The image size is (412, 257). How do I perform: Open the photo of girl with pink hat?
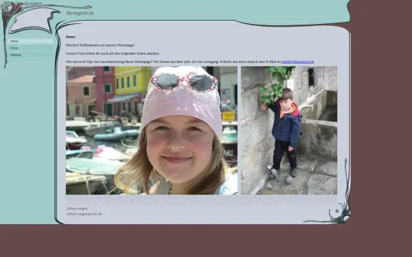click(152, 130)
